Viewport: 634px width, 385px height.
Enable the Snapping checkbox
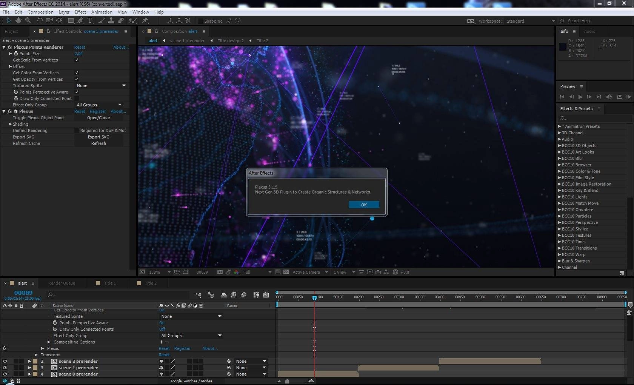click(201, 21)
